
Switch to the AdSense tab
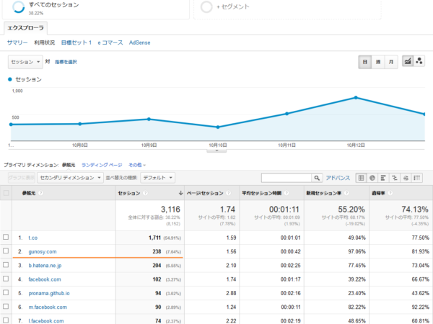point(140,42)
